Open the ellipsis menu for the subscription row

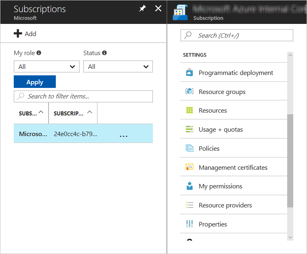[123, 136]
